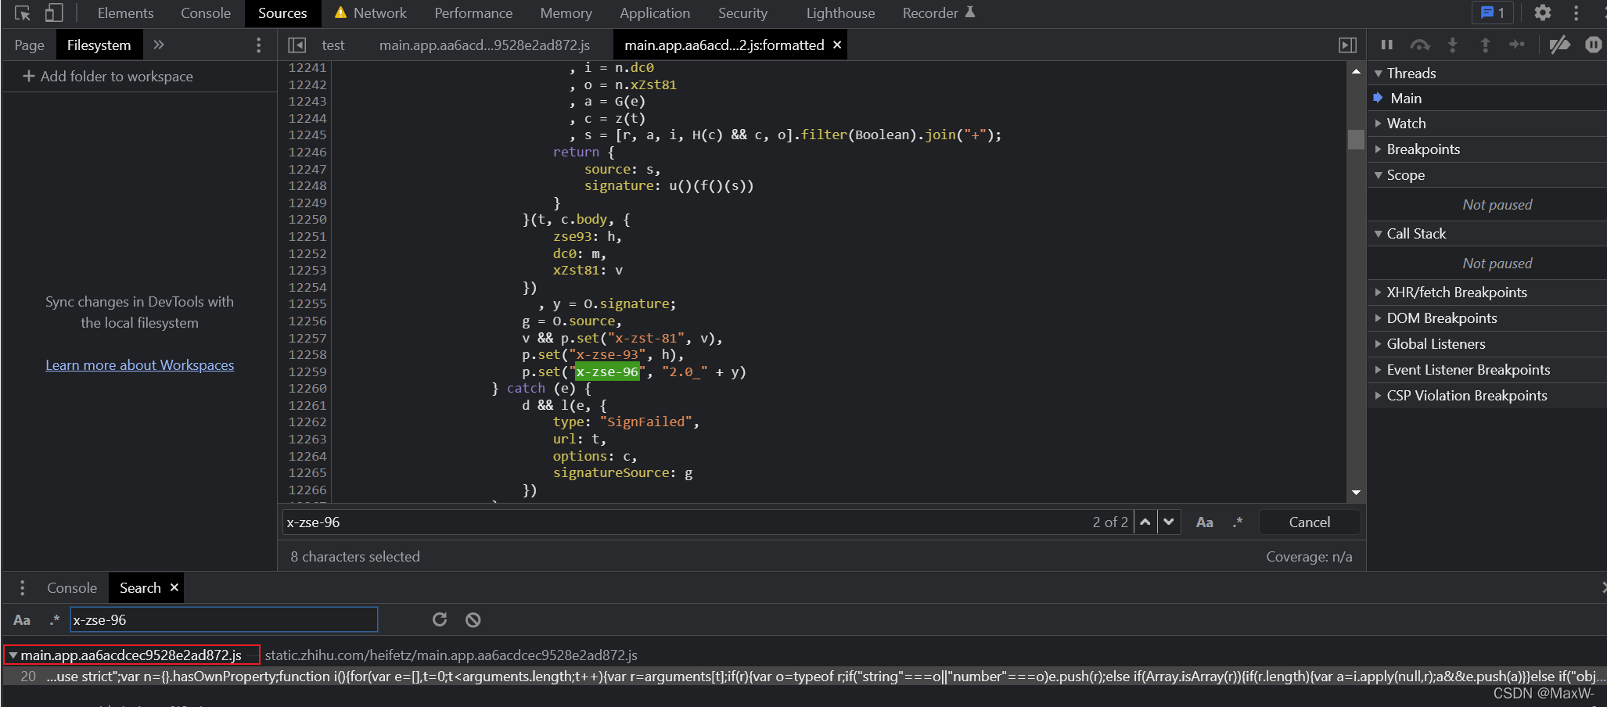Click the step into function icon
Viewport: 1607px width, 707px height.
(1453, 45)
